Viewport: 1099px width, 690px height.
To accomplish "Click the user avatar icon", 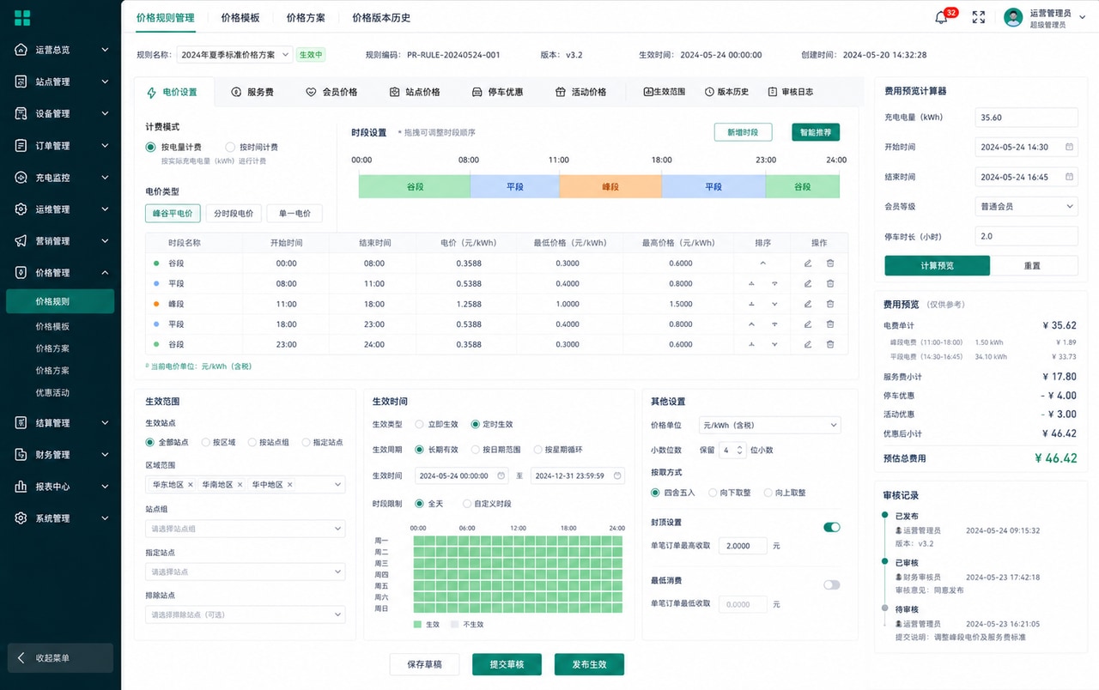I will 1013,17.
